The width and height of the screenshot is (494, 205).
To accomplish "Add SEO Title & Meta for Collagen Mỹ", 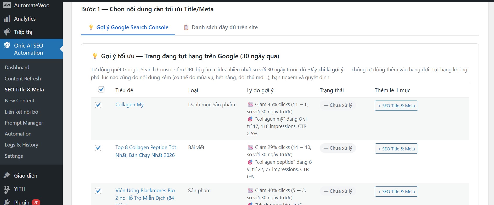I will point(396,106).
